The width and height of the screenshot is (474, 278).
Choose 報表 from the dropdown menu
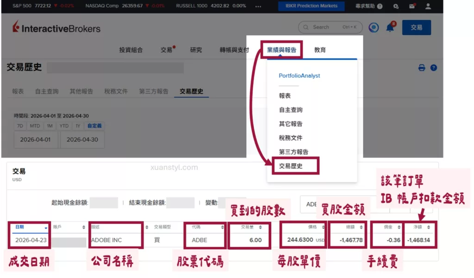point(285,95)
